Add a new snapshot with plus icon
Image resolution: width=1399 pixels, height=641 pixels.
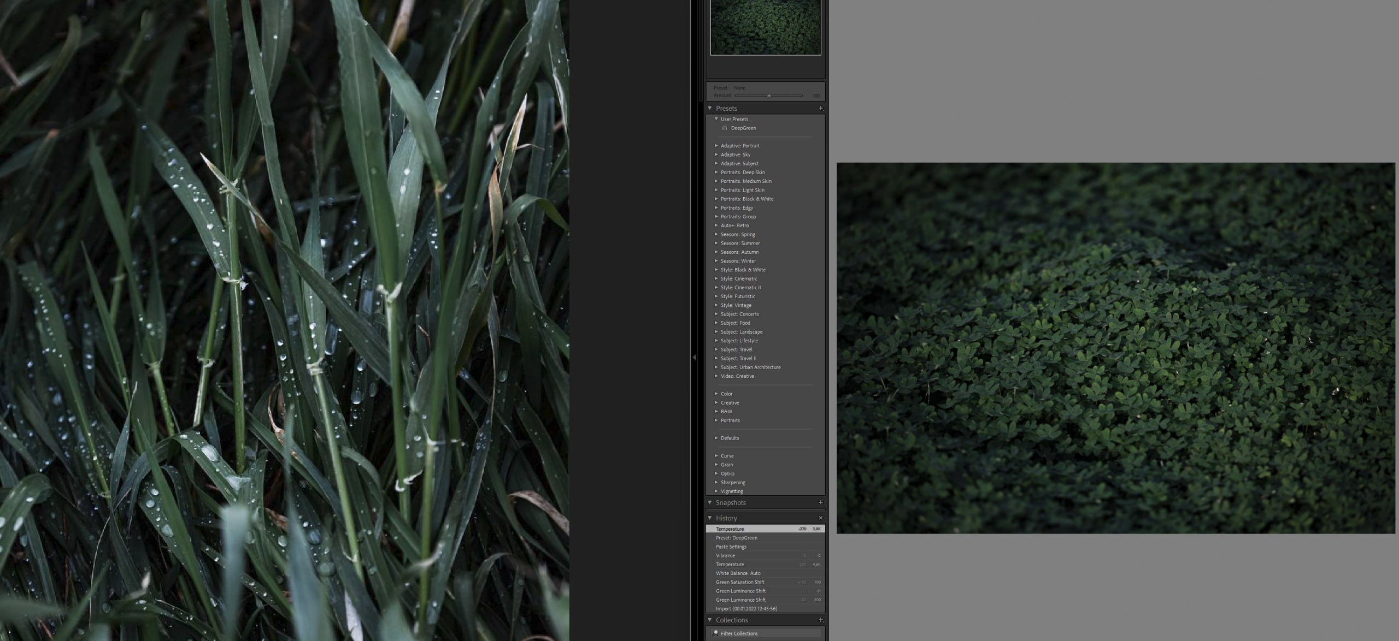[820, 502]
